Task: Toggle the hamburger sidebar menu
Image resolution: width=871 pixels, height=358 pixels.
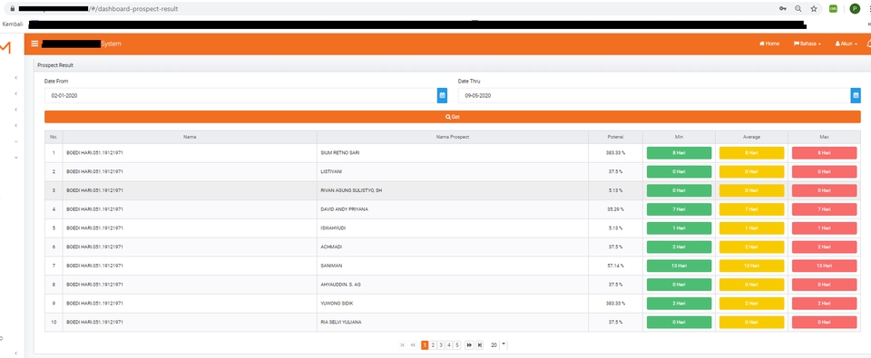Action: click(35, 44)
